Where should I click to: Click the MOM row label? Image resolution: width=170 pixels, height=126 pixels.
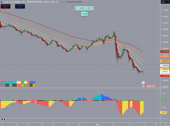[x=3, y=82]
